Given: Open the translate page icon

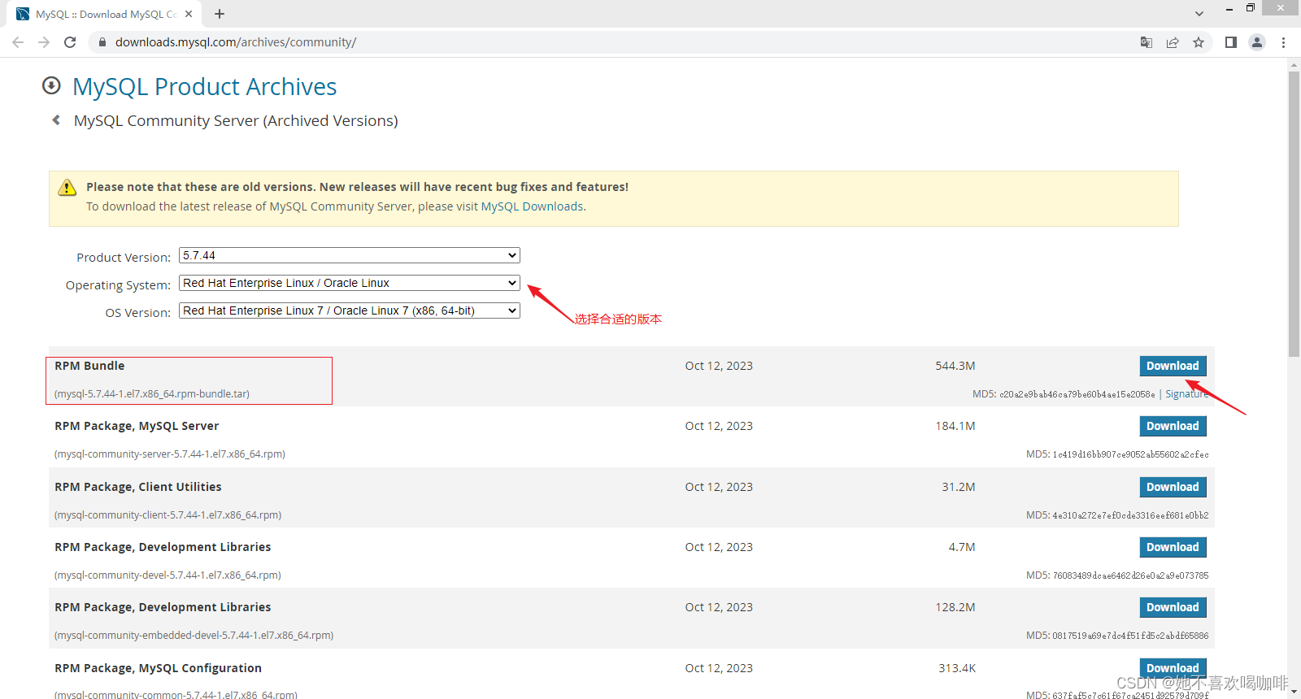Looking at the screenshot, I should tap(1147, 42).
